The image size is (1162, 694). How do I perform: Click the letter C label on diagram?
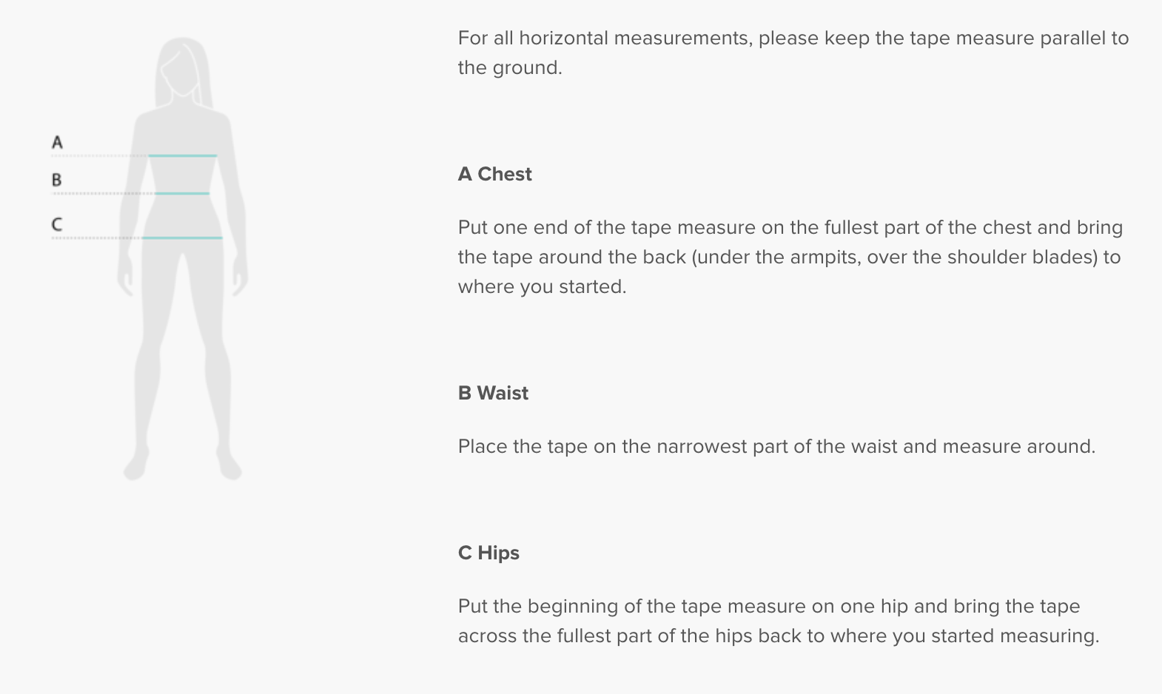[x=57, y=224]
